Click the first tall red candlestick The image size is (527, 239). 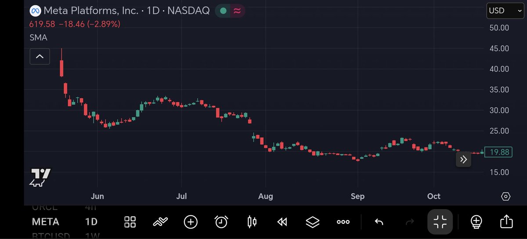[x=61, y=64]
